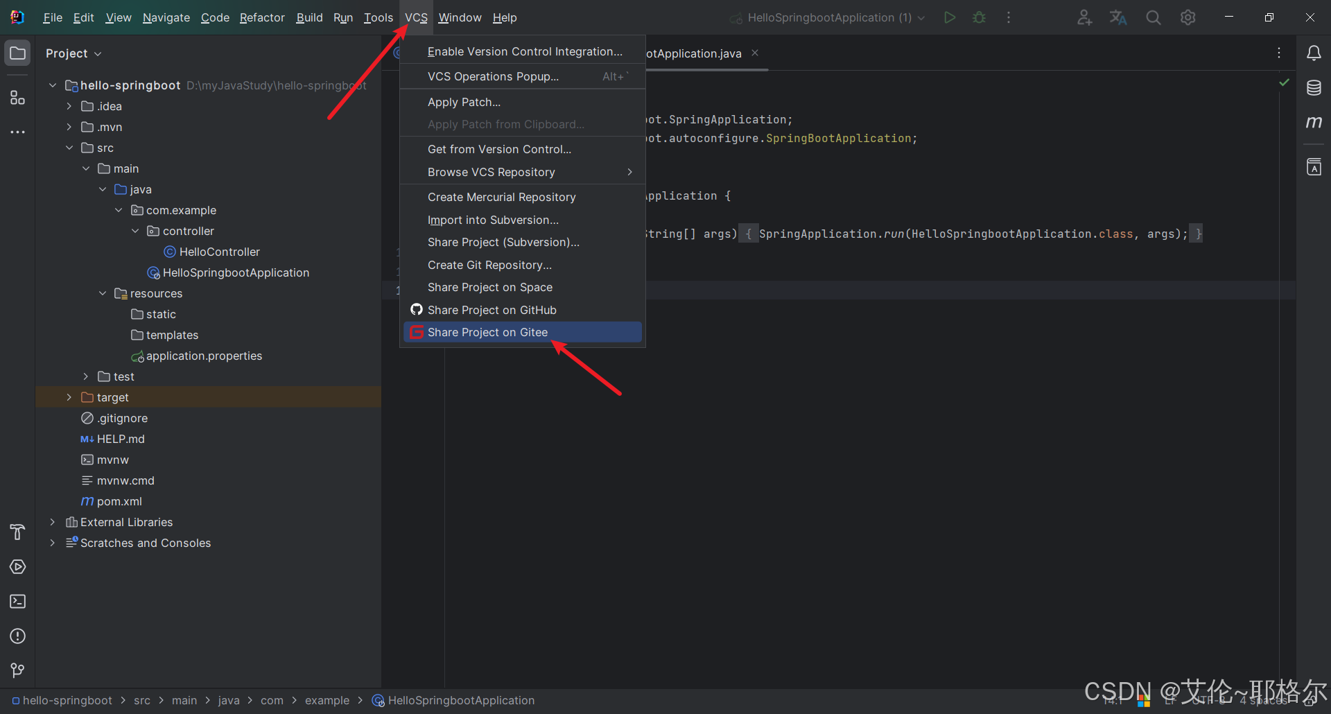Open the run configuration dropdown
Image resolution: width=1331 pixels, height=714 pixels.
coord(827,17)
